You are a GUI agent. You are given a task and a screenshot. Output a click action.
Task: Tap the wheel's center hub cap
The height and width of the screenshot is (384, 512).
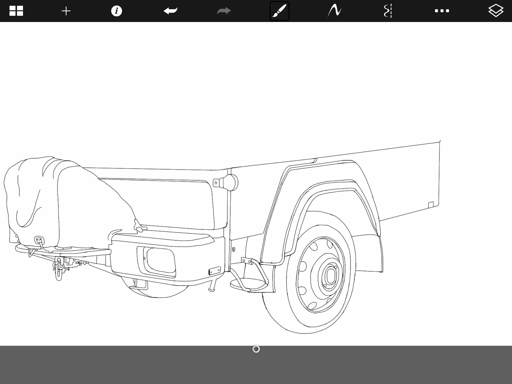tap(330, 276)
